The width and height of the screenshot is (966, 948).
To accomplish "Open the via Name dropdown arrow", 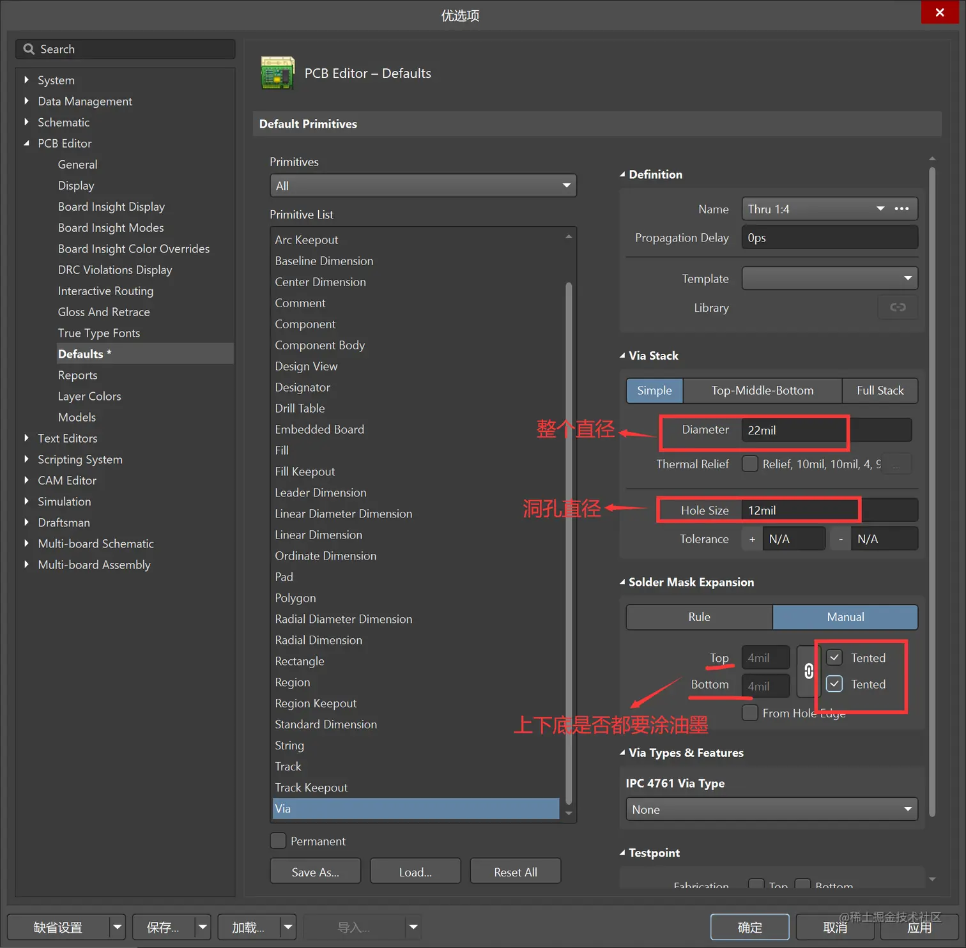I will coord(880,209).
